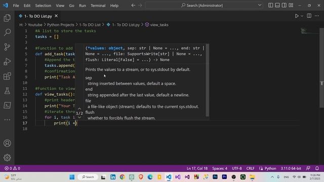Image resolution: width=324 pixels, height=182 pixels.
Task: Click the command center search box
Action: coord(204,6)
